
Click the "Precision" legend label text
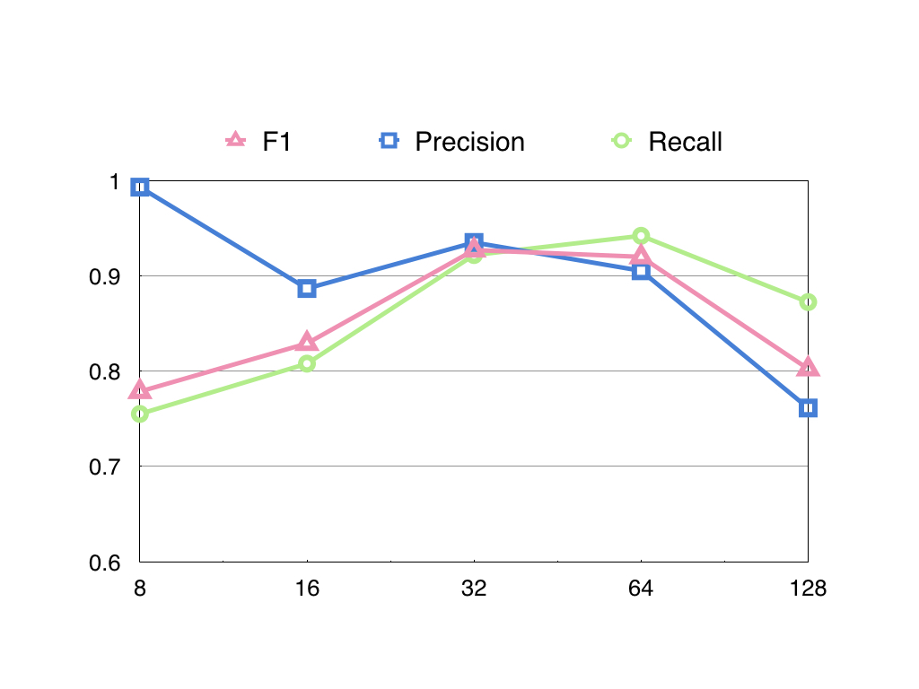tap(469, 142)
